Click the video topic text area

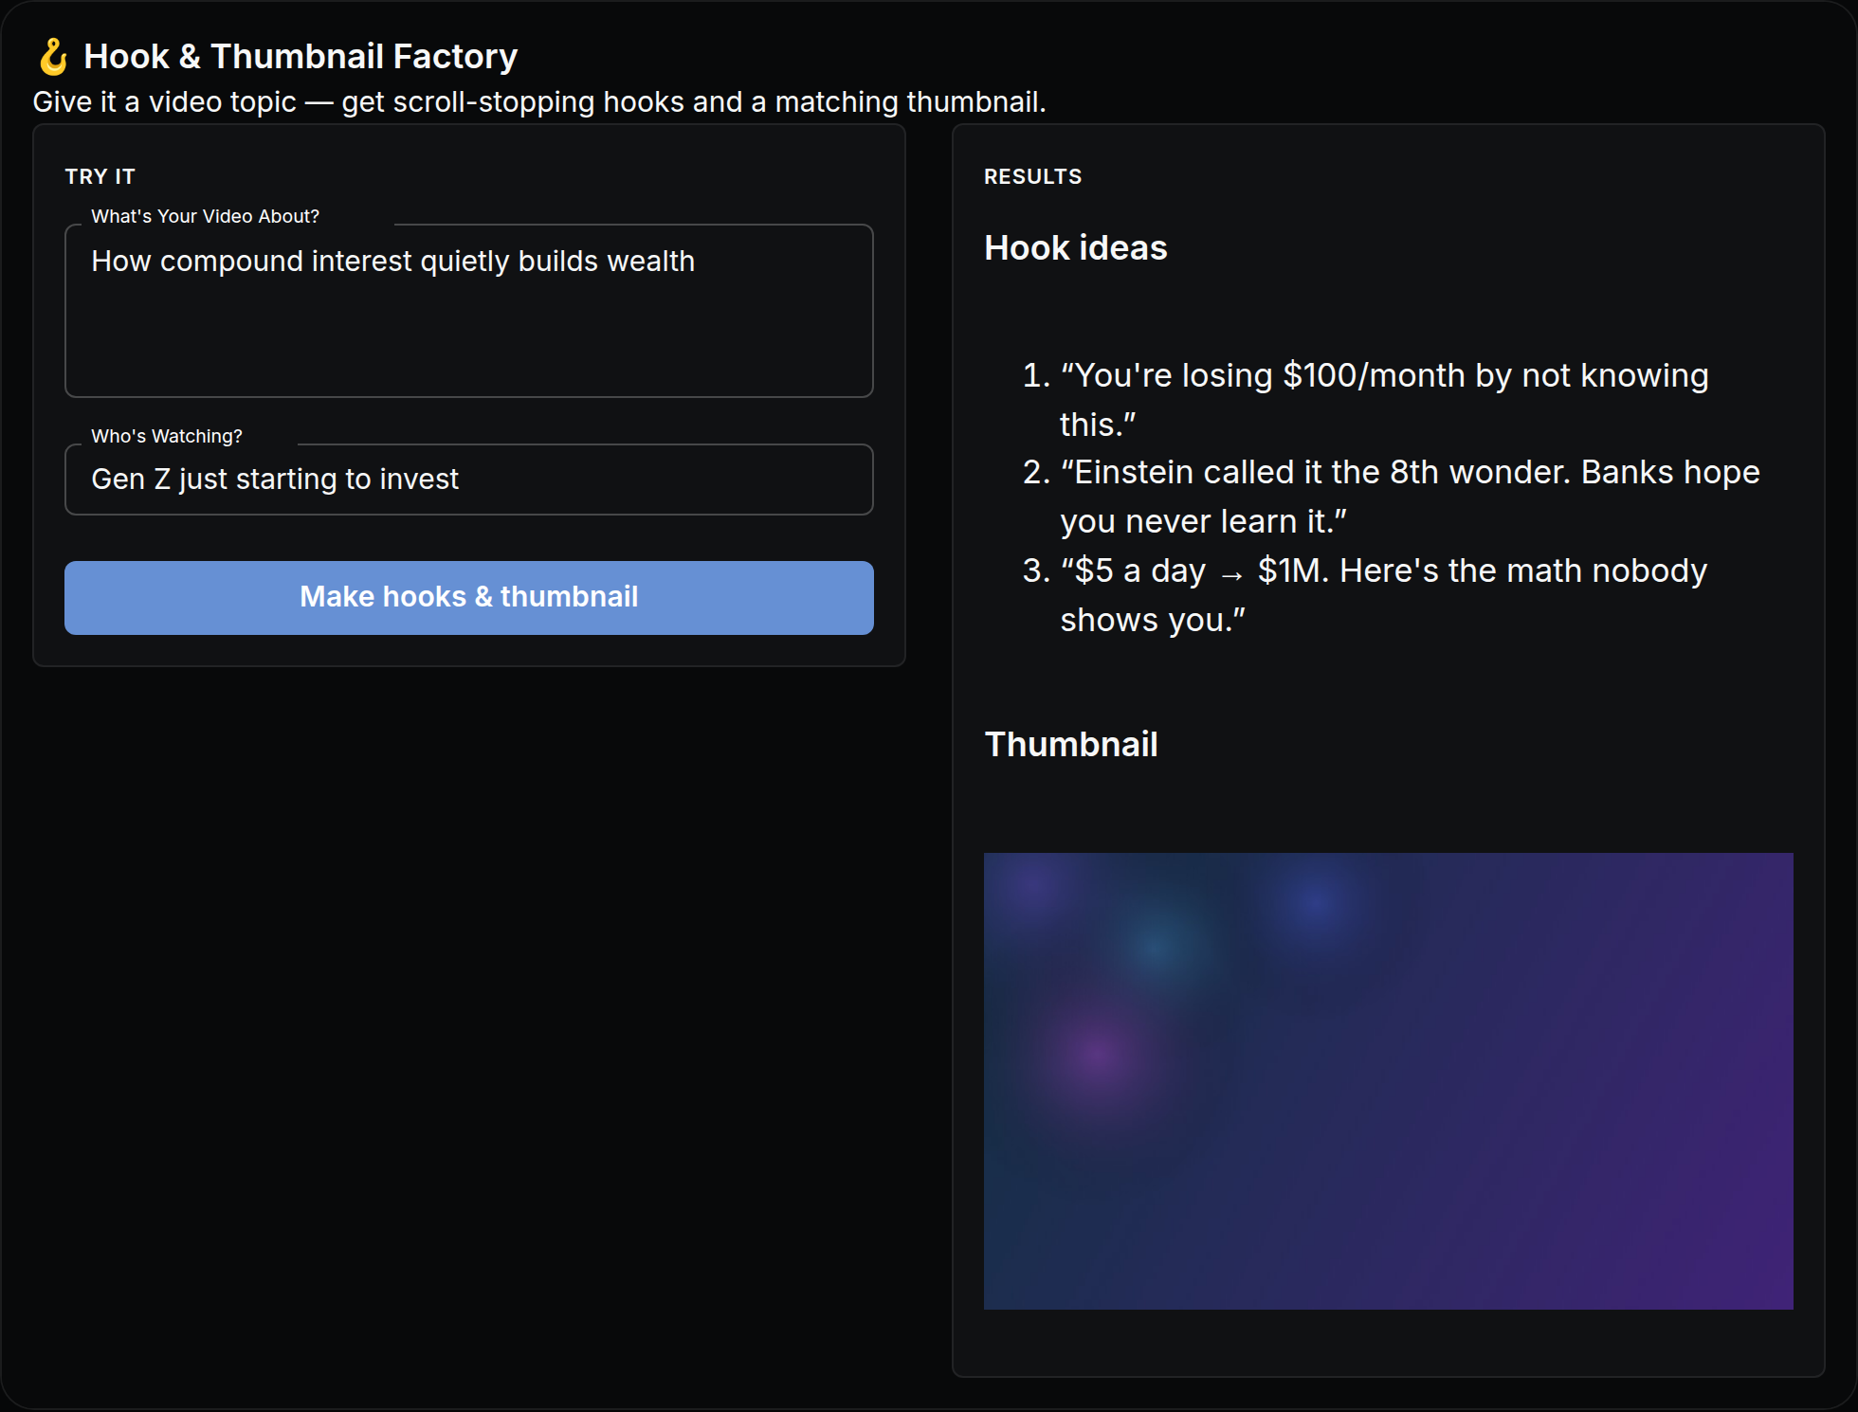click(x=468, y=311)
